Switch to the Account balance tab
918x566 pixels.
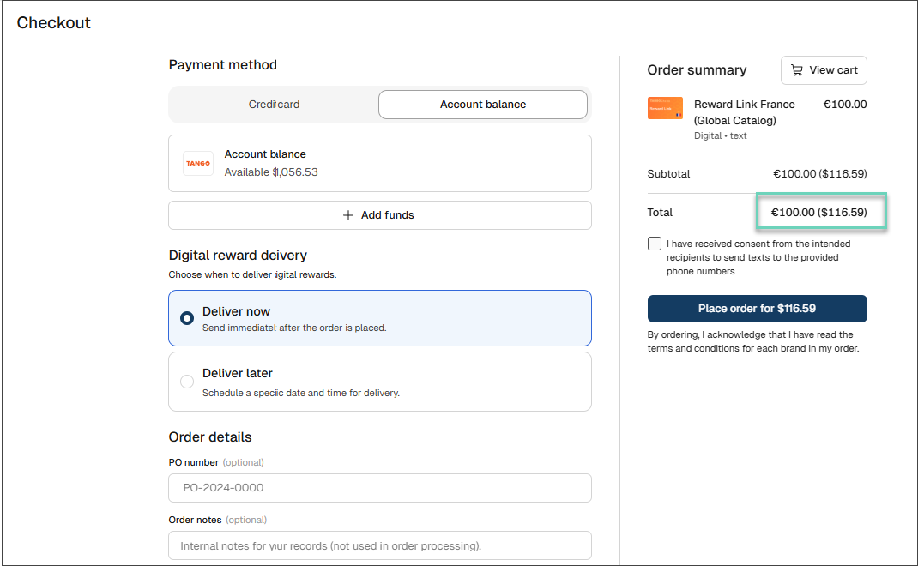pyautogui.click(x=483, y=104)
